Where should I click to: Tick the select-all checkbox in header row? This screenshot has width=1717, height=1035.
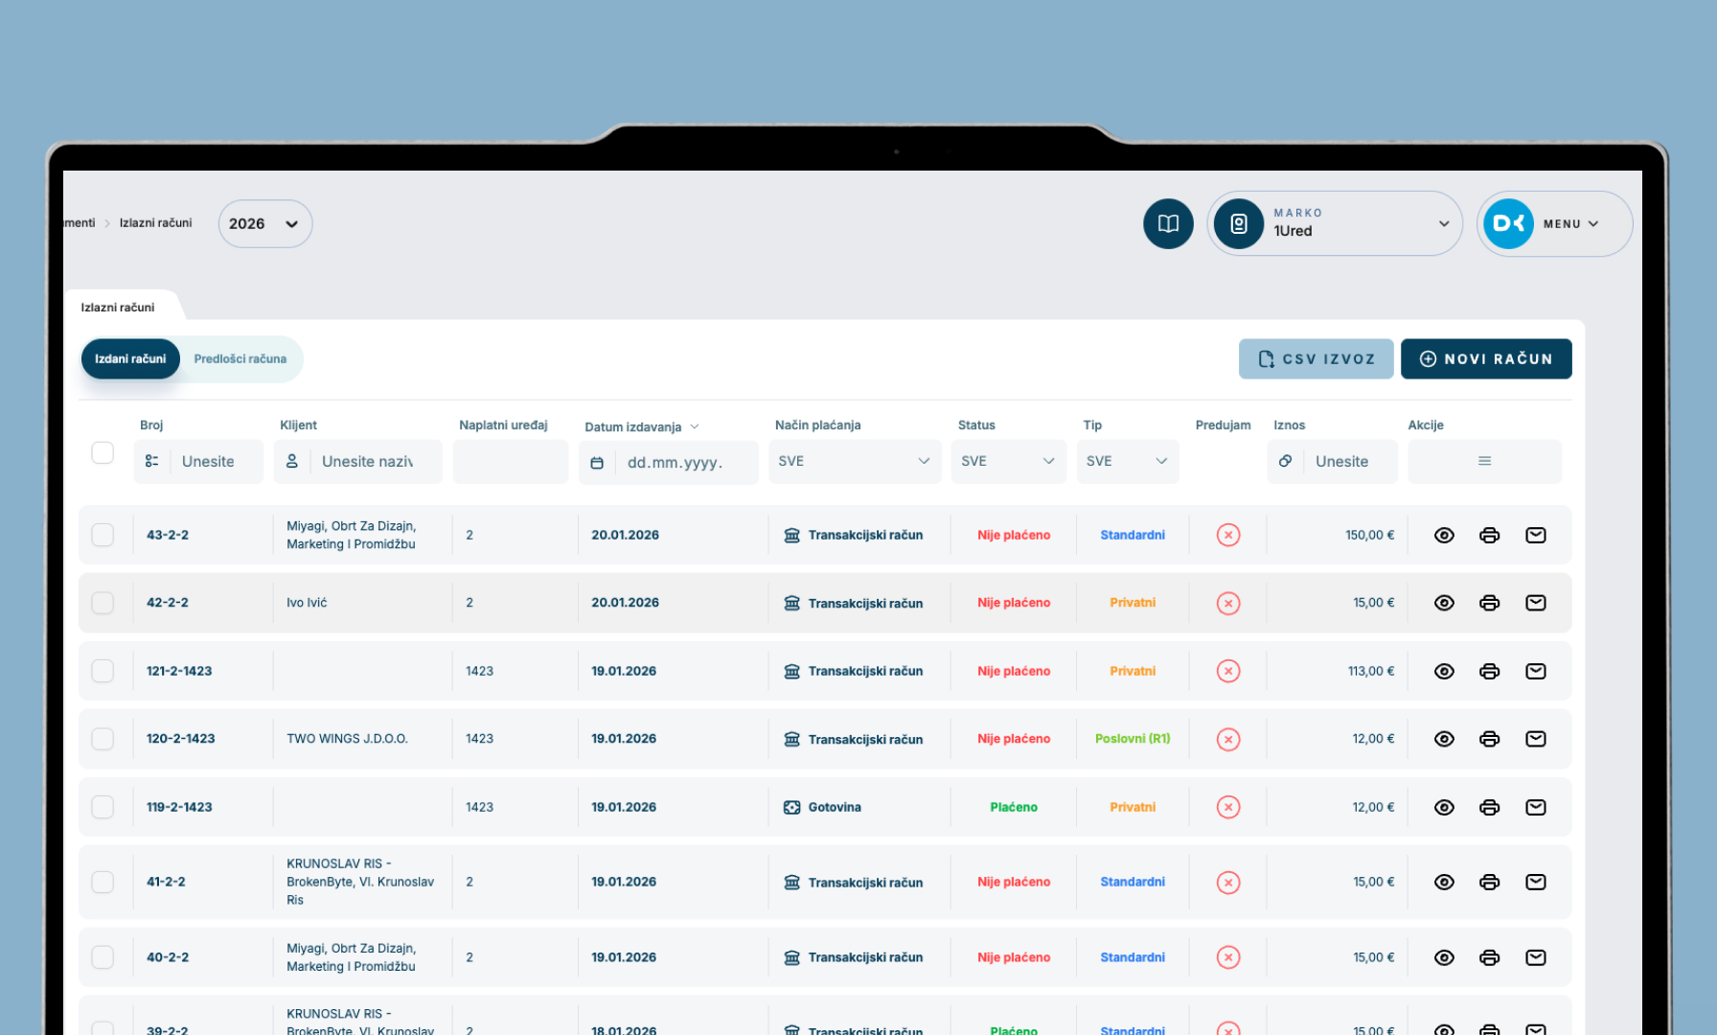coord(103,452)
